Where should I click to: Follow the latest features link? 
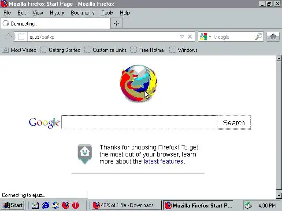pyautogui.click(x=163, y=161)
